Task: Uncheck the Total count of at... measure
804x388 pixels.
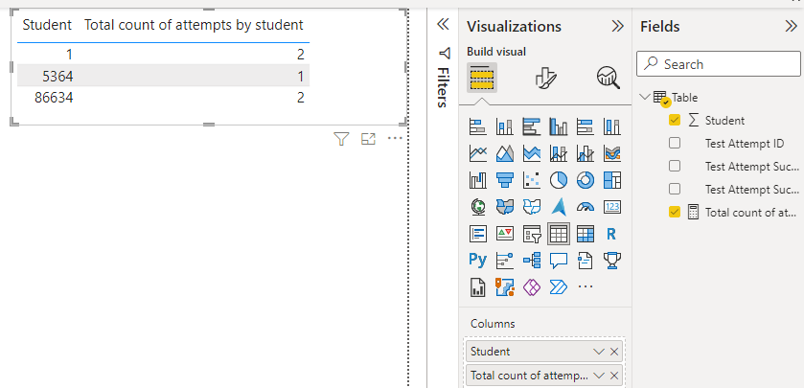Action: coord(675,212)
